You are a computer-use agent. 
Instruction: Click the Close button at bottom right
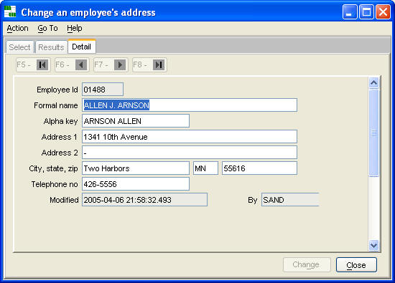coord(356,264)
